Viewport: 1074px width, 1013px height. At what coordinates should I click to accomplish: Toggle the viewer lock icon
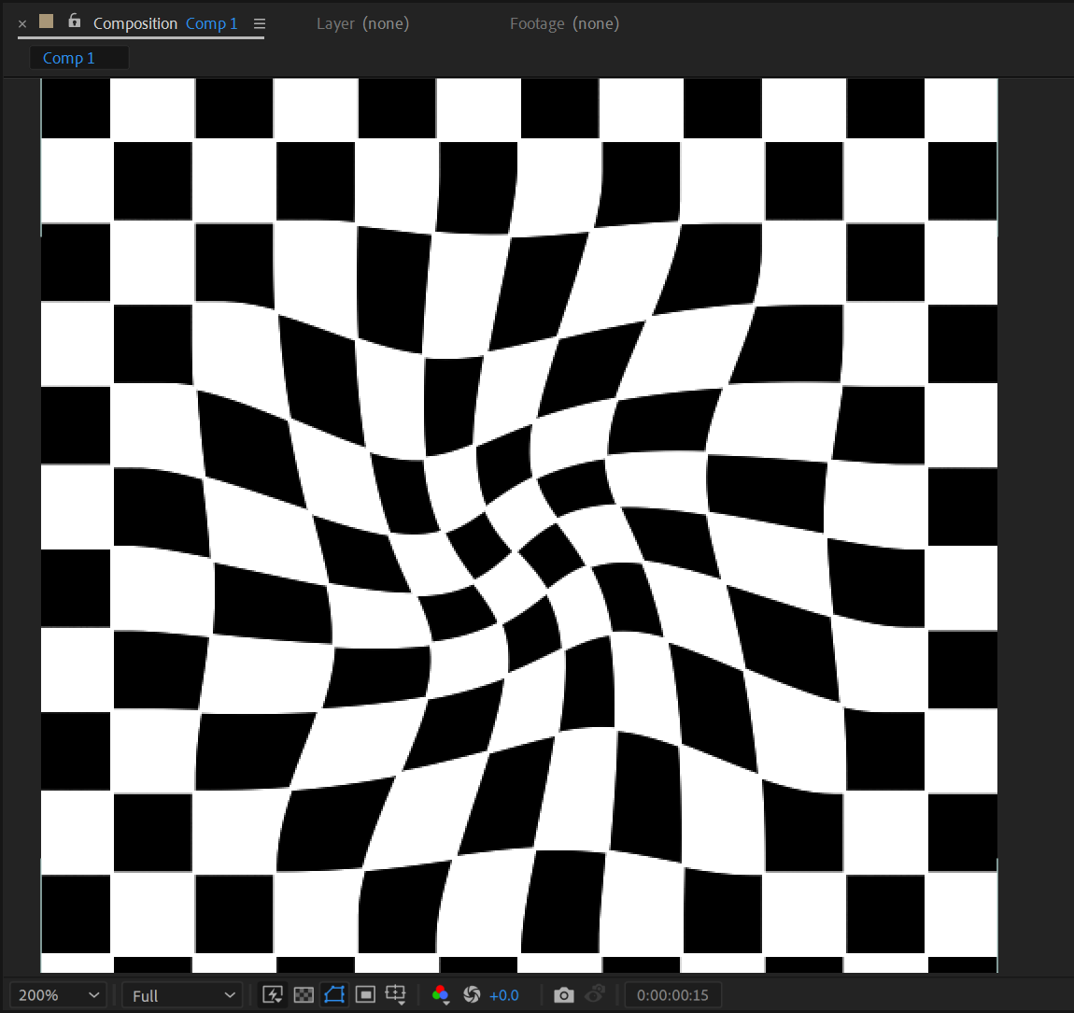pos(74,21)
